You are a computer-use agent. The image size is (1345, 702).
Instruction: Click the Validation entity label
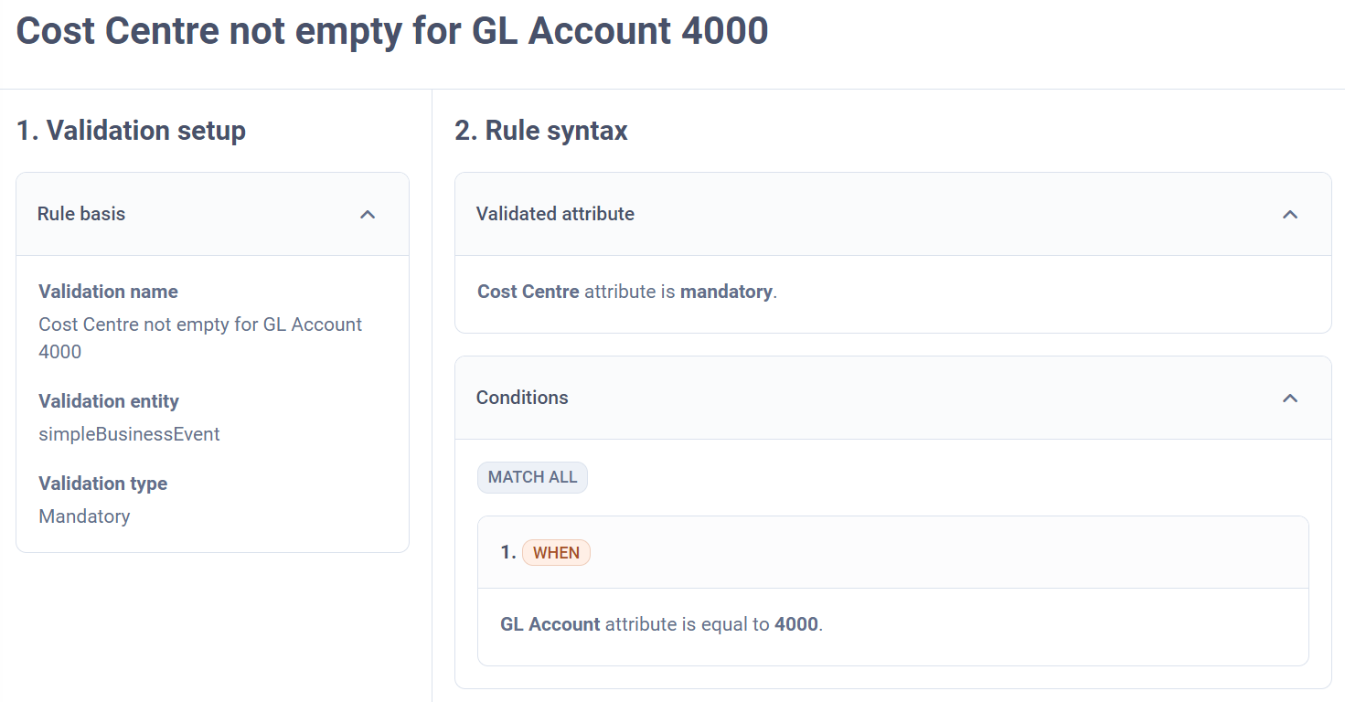click(109, 401)
